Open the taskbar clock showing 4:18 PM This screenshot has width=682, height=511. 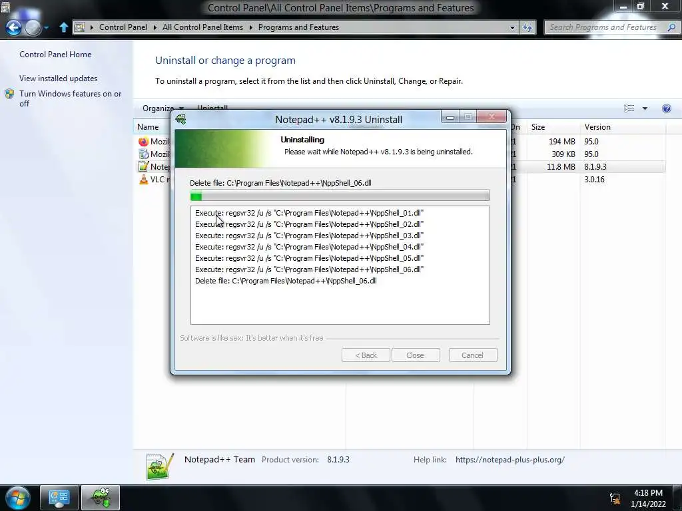[648, 498]
